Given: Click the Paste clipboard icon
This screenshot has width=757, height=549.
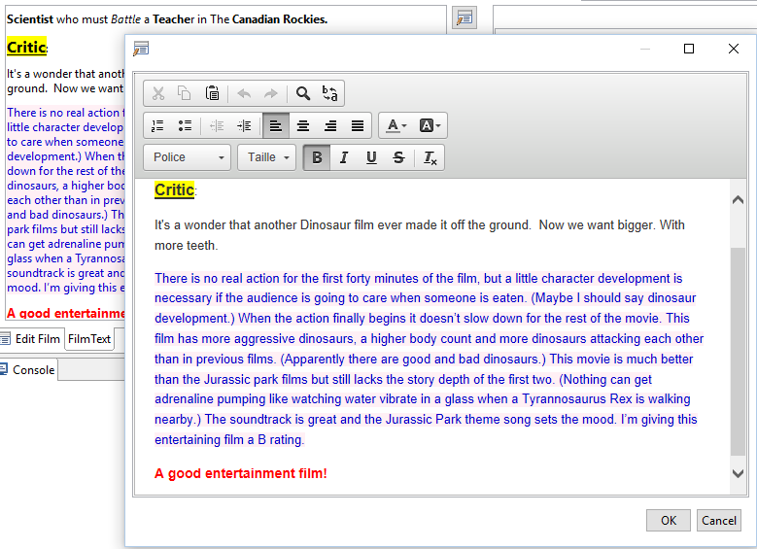Looking at the screenshot, I should 212,93.
